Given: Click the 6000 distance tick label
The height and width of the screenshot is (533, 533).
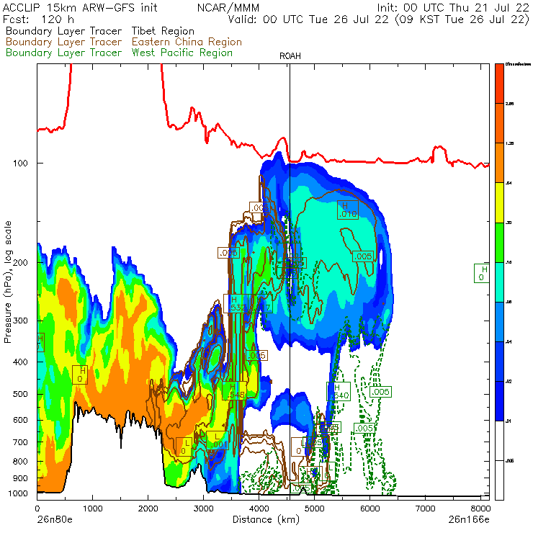Looking at the screenshot, I should click(x=369, y=509).
